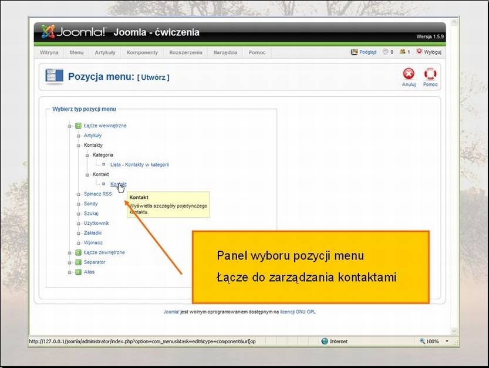The width and height of the screenshot is (489, 368).
Task: Click the Wyloguj link
Action: [x=433, y=52]
